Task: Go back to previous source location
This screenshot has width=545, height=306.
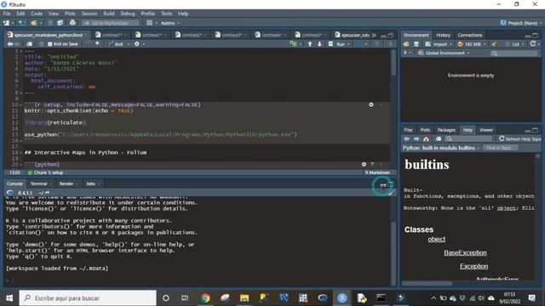Action: pos(9,44)
